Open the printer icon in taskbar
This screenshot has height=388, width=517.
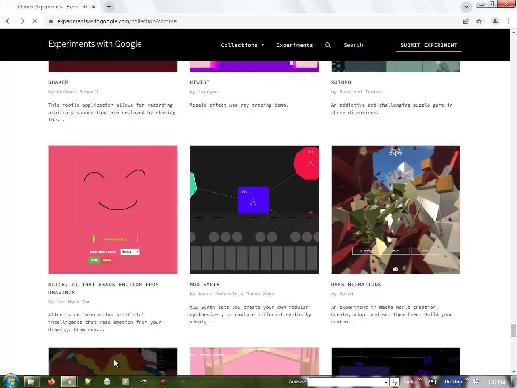[x=107, y=382]
